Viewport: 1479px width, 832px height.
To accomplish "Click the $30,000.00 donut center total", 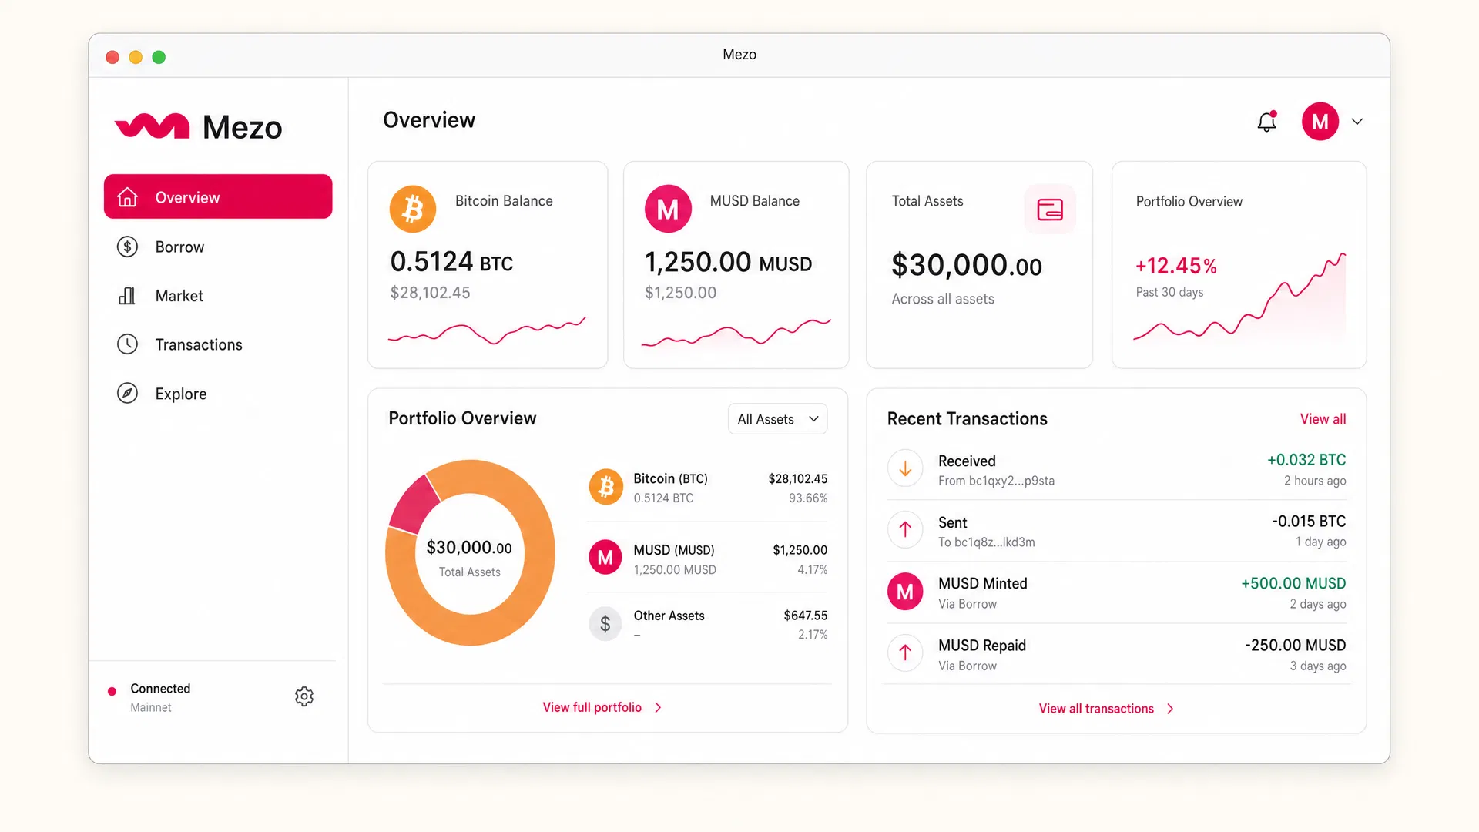I will (x=469, y=548).
